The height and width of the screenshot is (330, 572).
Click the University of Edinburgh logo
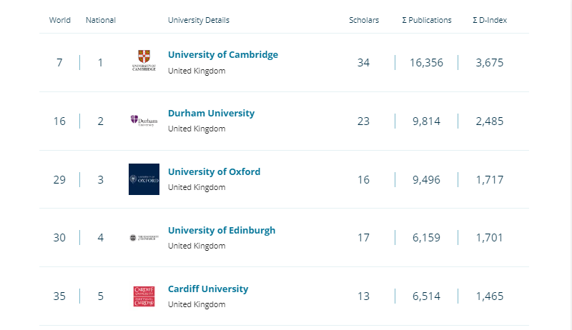click(144, 238)
